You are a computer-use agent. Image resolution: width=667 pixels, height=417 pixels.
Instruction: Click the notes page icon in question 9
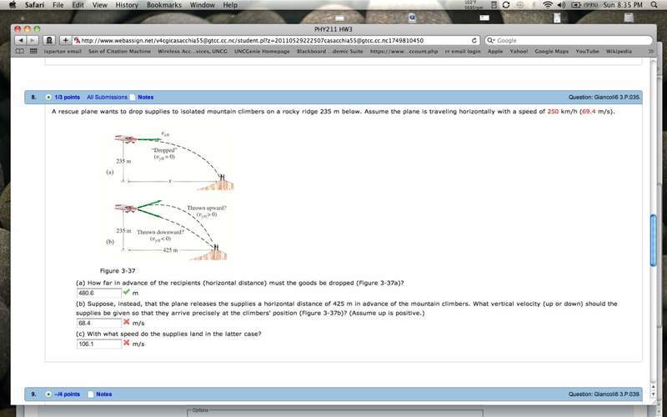point(91,394)
